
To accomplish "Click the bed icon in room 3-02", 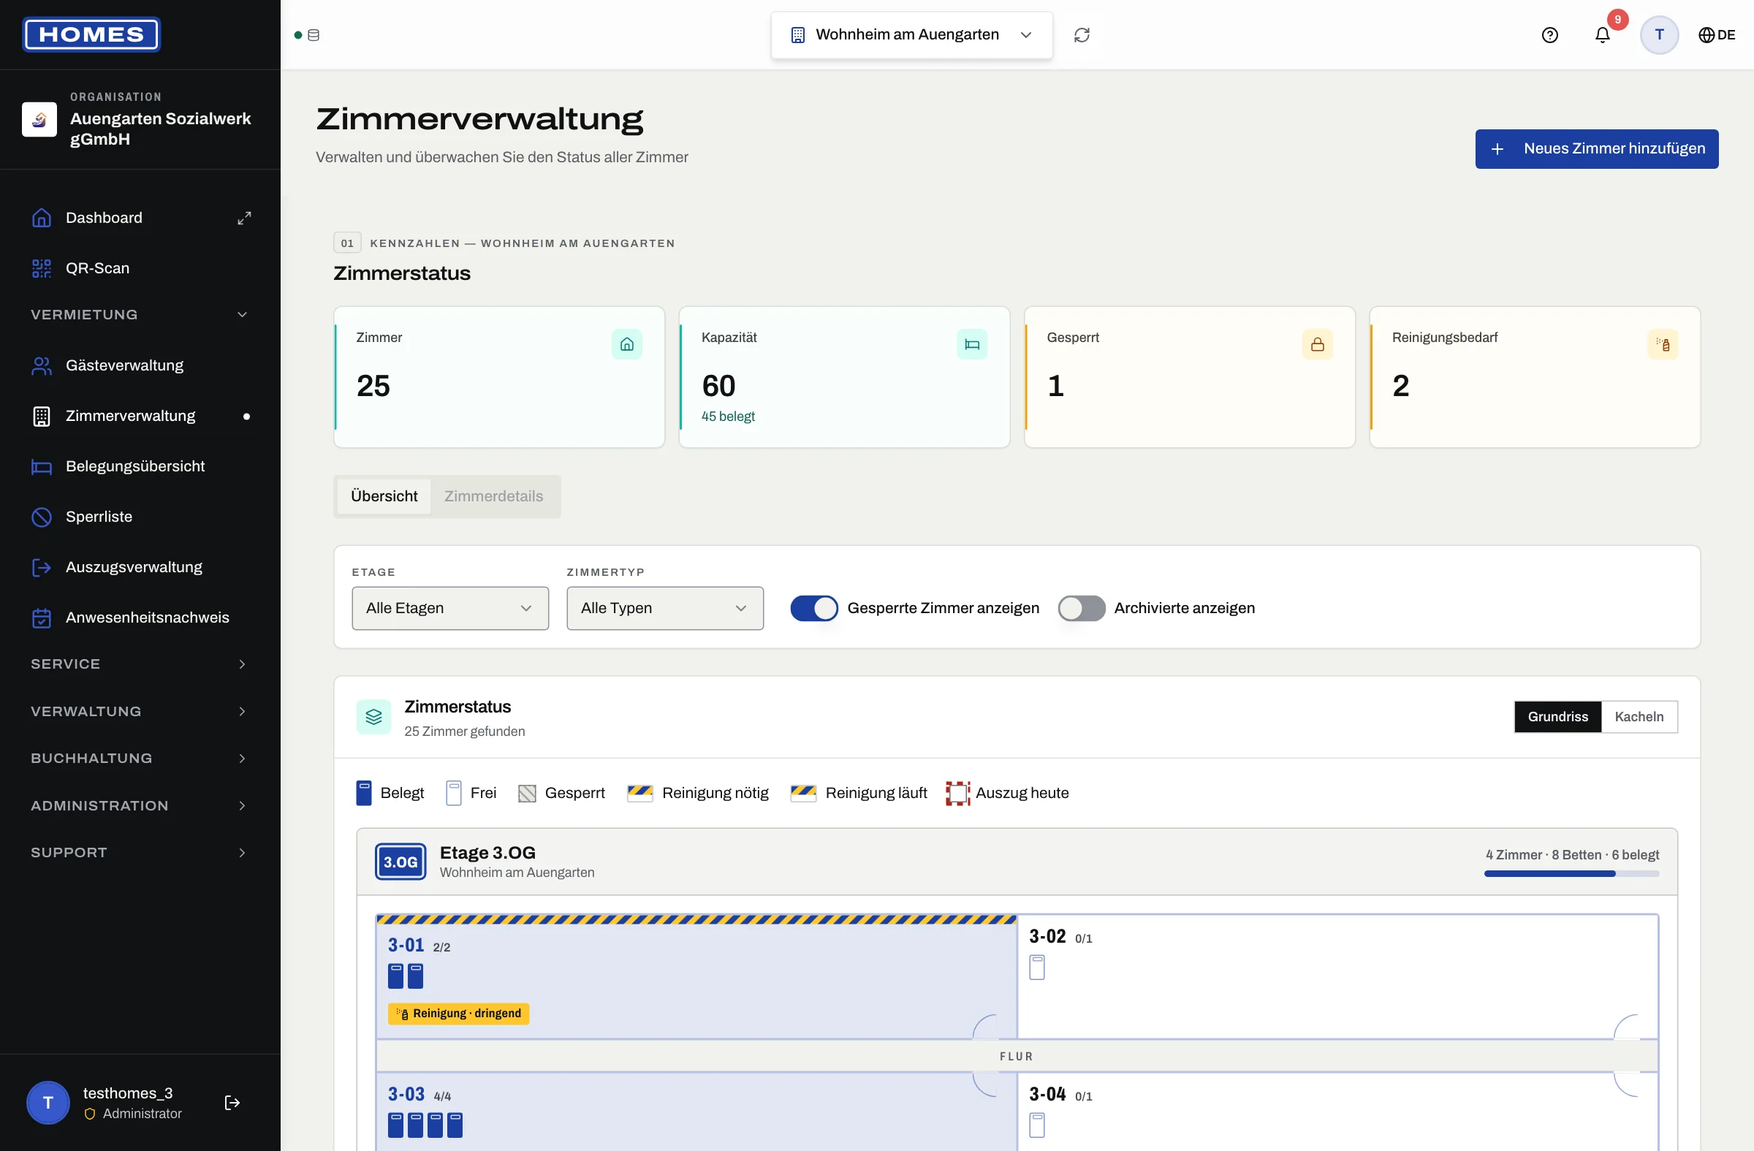I will point(1037,968).
